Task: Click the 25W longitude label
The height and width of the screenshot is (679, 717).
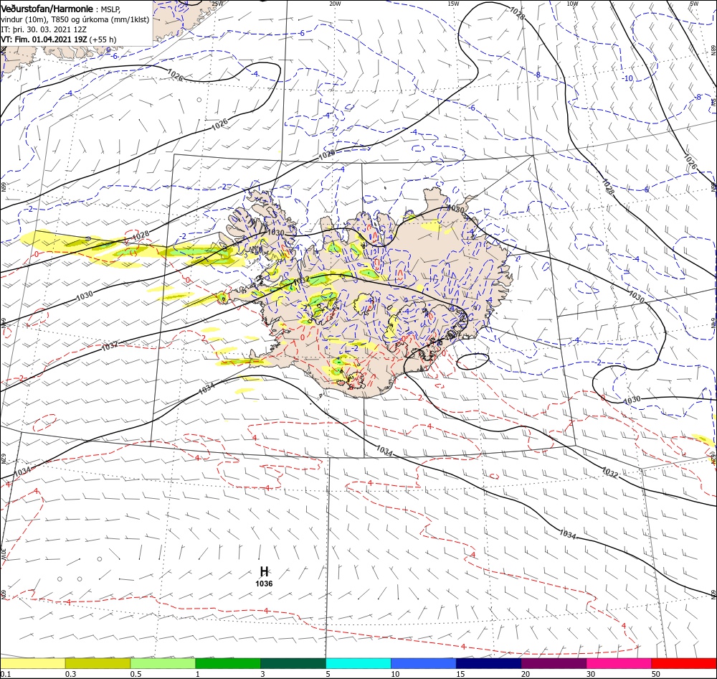Action: [218, 4]
